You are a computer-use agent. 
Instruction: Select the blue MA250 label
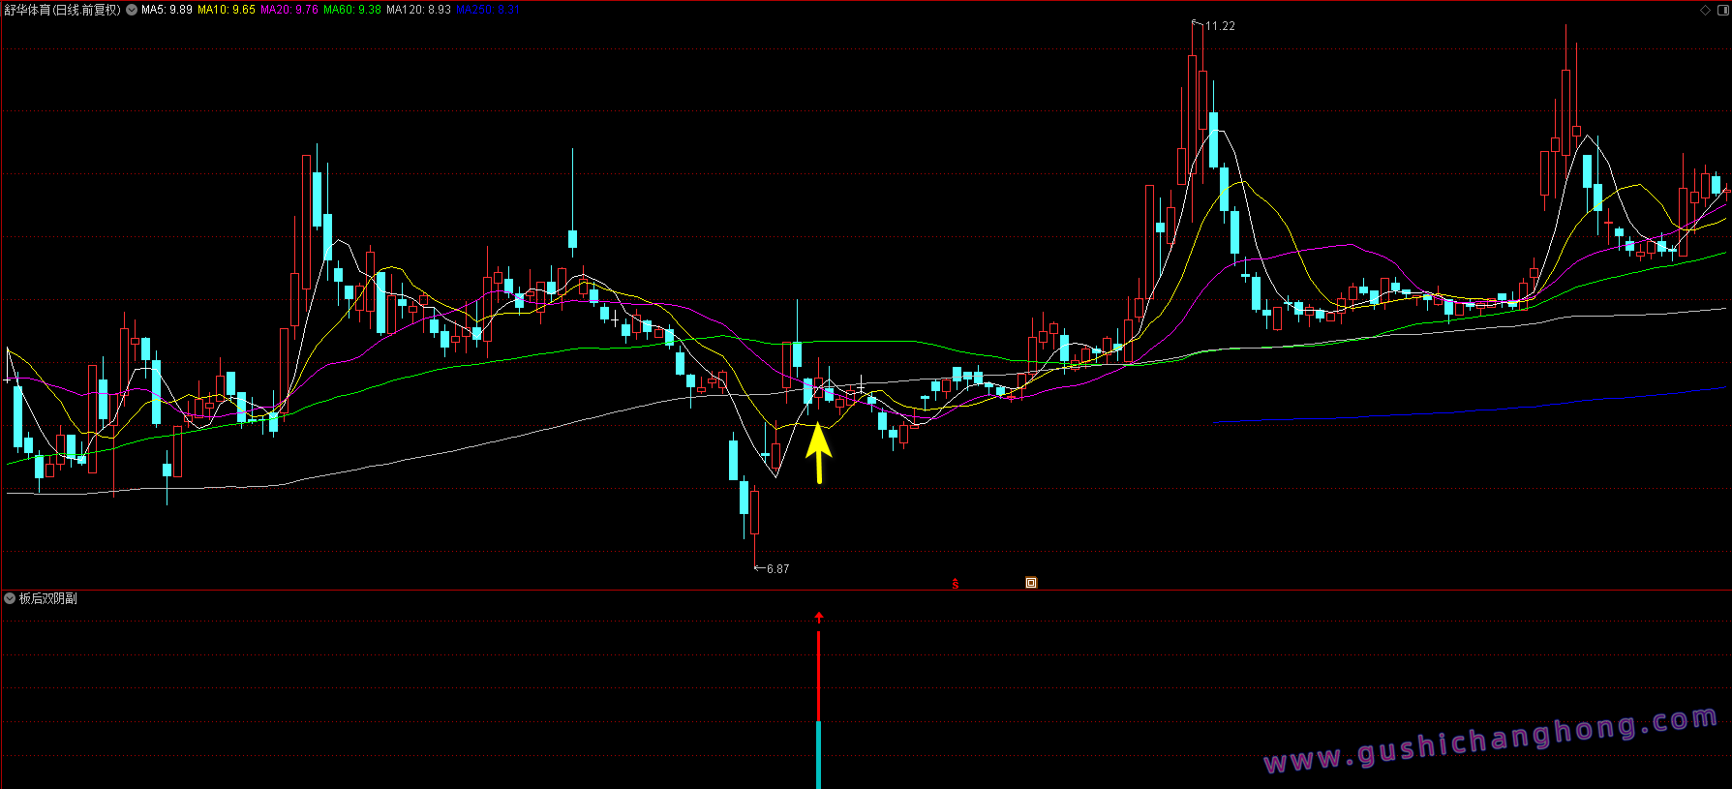coord(488,10)
